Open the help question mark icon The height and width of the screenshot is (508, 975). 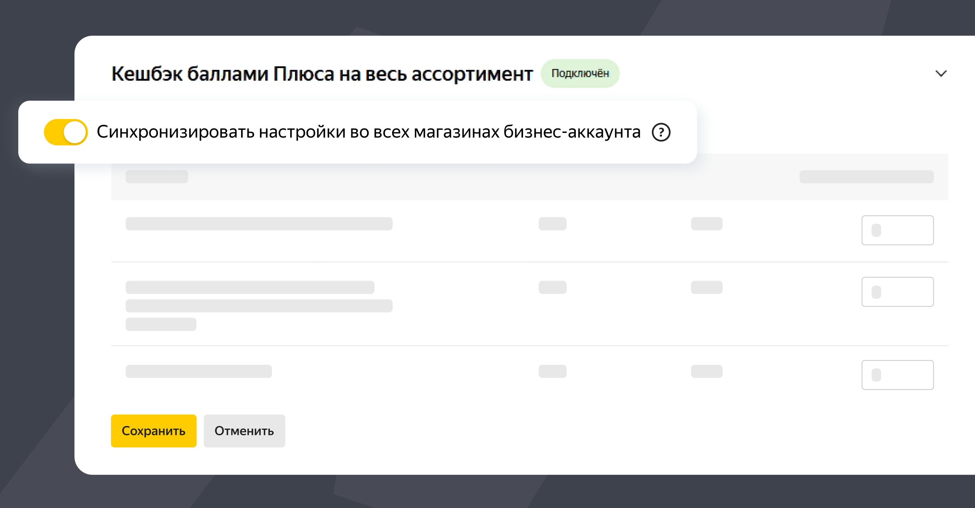661,133
